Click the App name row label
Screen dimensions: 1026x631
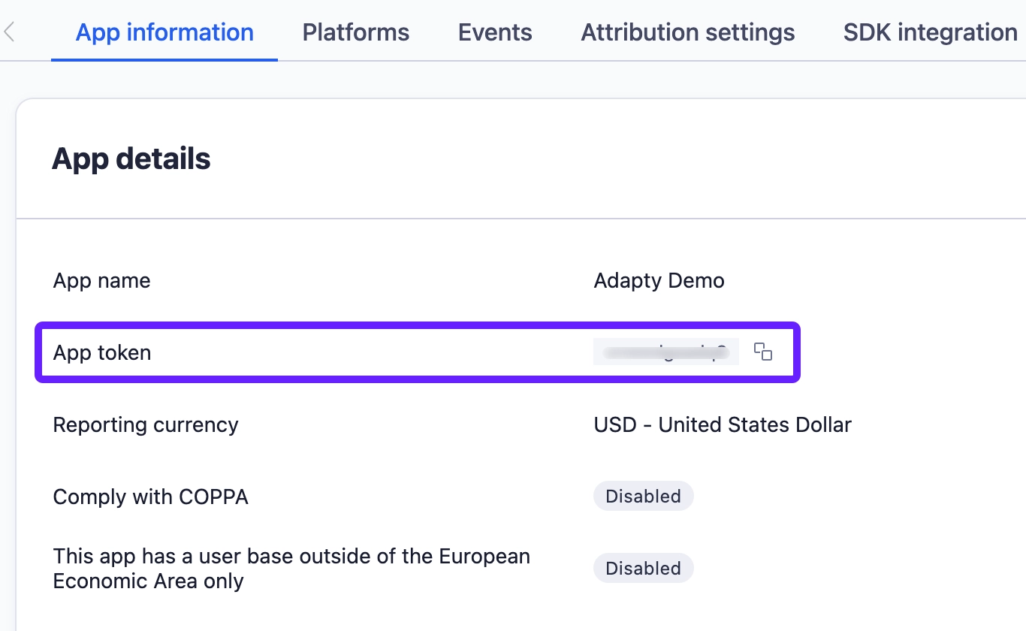pos(101,280)
